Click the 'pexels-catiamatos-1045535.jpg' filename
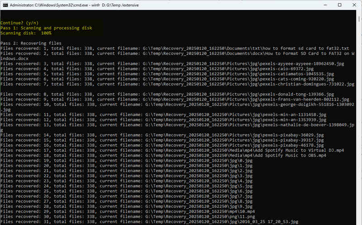 point(297,74)
